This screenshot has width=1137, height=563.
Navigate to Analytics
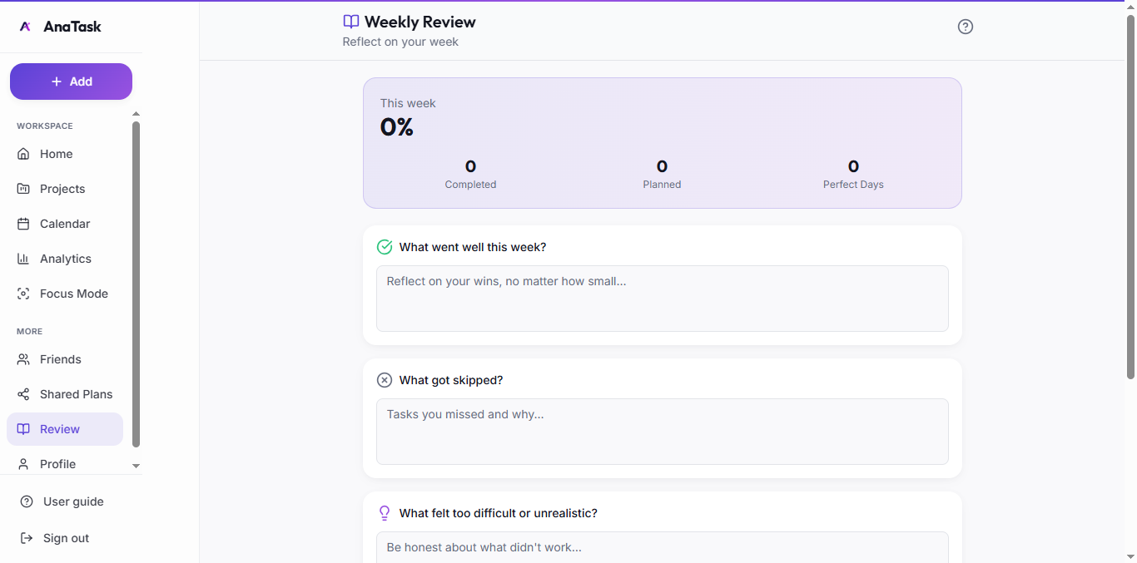tap(65, 259)
